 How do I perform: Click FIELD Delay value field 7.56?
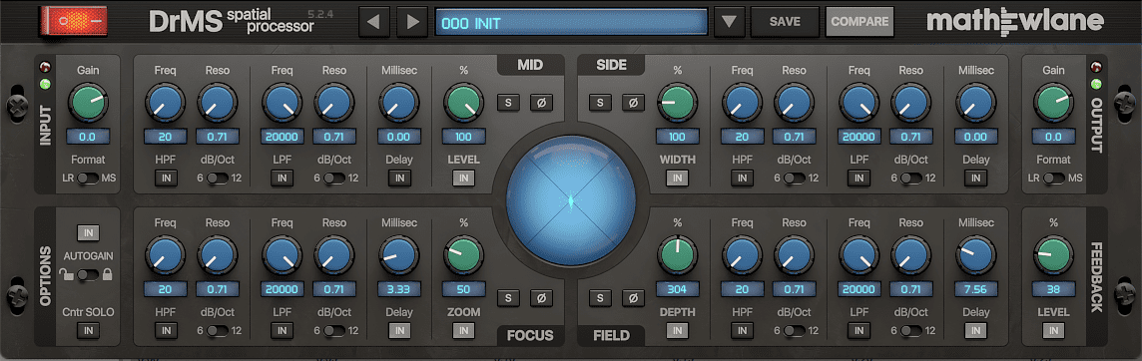(x=976, y=289)
